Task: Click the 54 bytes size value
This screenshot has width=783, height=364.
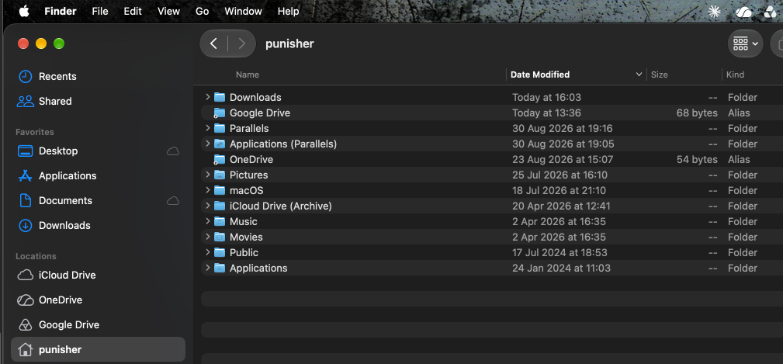Action: tap(697, 160)
